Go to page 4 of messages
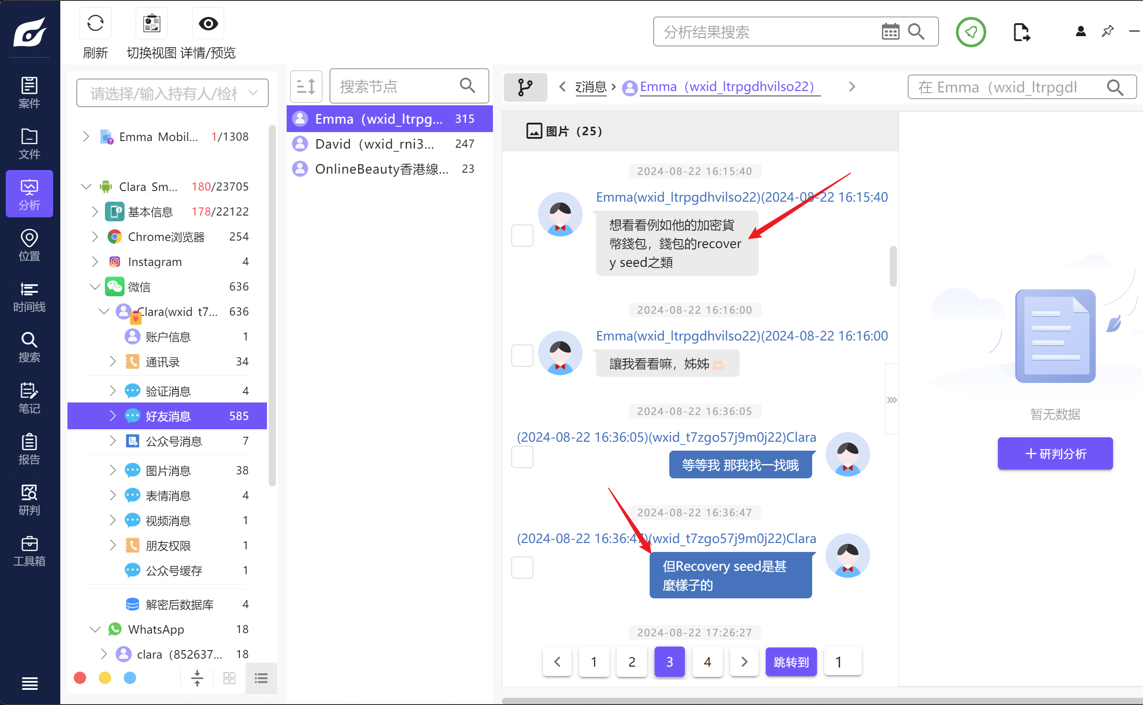The height and width of the screenshot is (705, 1143). tap(707, 662)
